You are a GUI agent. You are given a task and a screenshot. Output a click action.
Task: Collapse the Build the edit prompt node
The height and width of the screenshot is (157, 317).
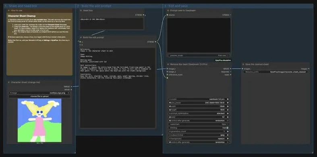(81, 37)
